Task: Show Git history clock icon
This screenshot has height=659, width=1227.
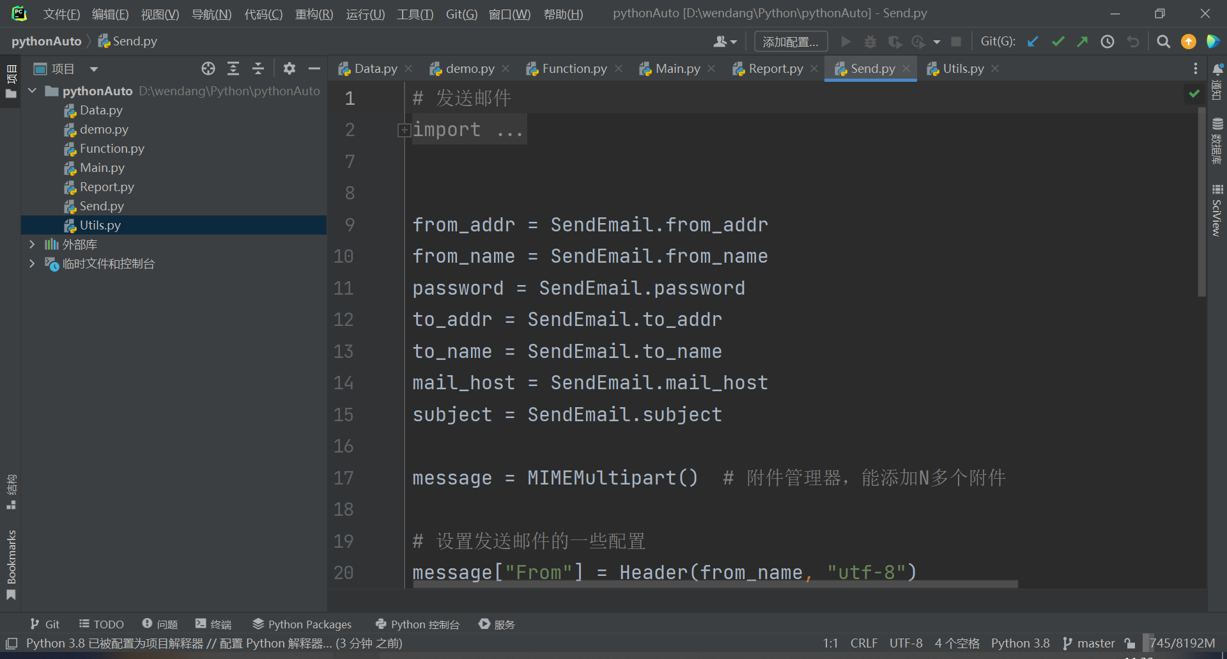Action: [1107, 42]
